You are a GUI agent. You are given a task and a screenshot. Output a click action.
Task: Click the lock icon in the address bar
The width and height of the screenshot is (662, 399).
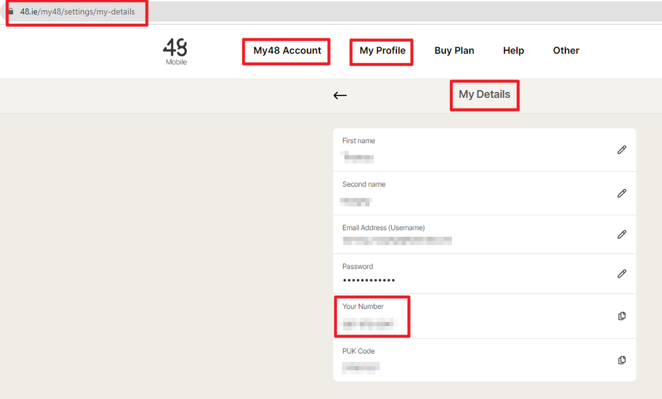[11, 12]
